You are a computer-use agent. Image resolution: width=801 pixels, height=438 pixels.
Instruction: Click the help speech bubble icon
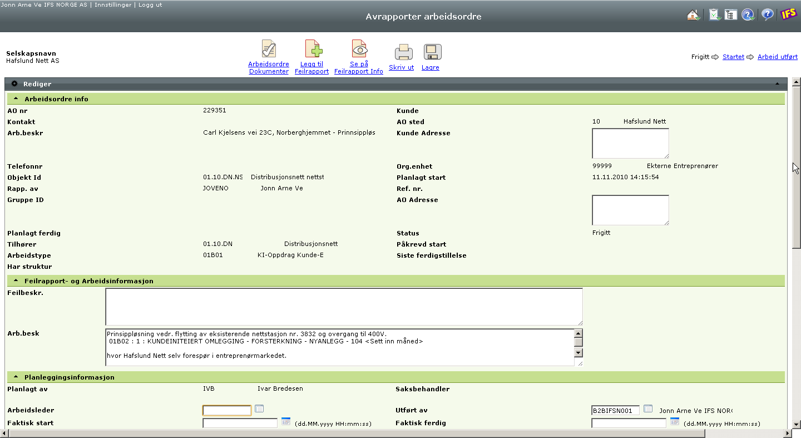pyautogui.click(x=768, y=15)
